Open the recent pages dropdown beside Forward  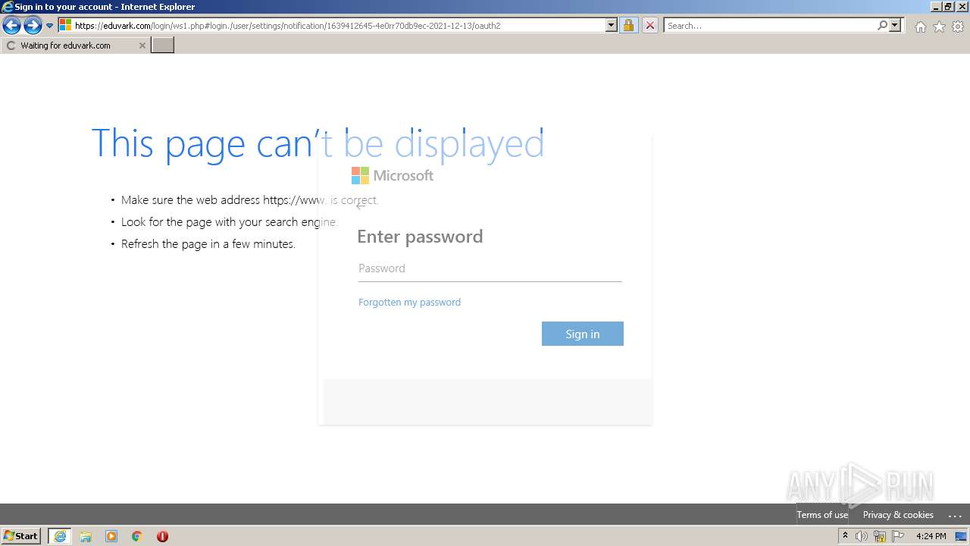click(50, 26)
